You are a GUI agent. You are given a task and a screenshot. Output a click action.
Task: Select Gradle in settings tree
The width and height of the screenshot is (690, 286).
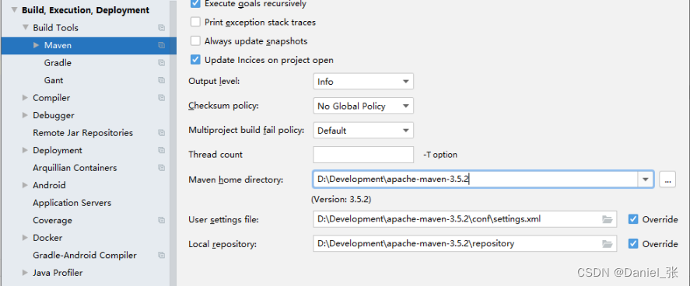tap(58, 63)
